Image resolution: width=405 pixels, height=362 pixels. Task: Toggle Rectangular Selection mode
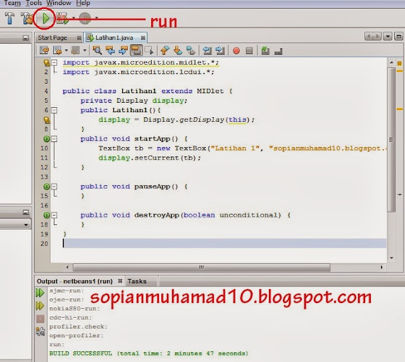point(149,50)
